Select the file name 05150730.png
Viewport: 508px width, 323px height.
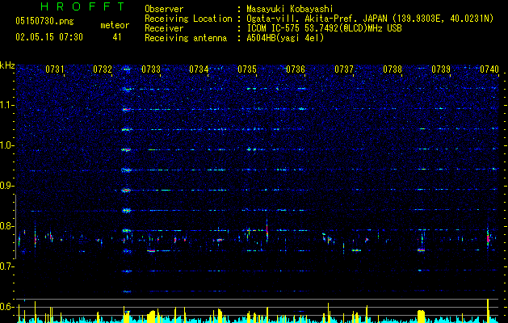(x=44, y=21)
